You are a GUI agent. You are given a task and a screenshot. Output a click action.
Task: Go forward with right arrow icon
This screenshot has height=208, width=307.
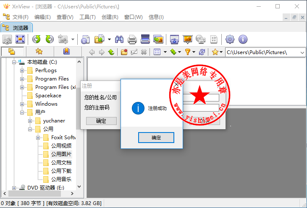pos(102,52)
